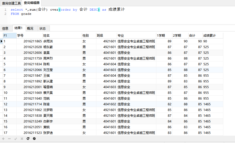Select name cell 袁昊
The height and width of the screenshot is (143, 235).
[62, 53]
